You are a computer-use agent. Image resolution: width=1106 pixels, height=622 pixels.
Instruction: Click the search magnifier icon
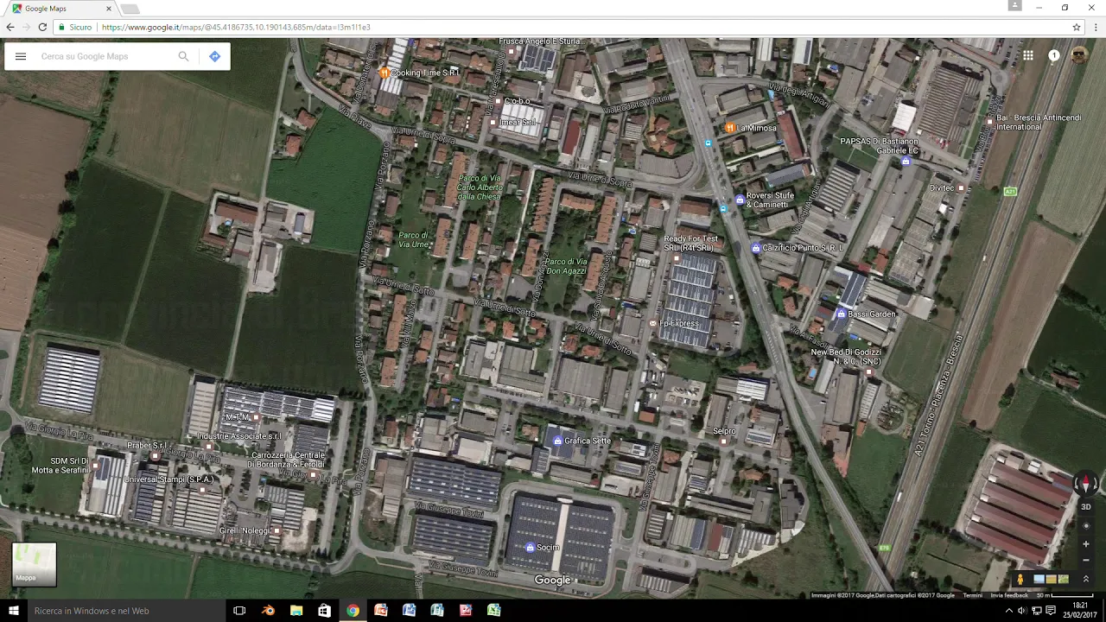point(183,56)
